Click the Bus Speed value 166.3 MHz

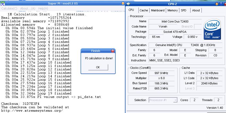[x=161, y=83]
